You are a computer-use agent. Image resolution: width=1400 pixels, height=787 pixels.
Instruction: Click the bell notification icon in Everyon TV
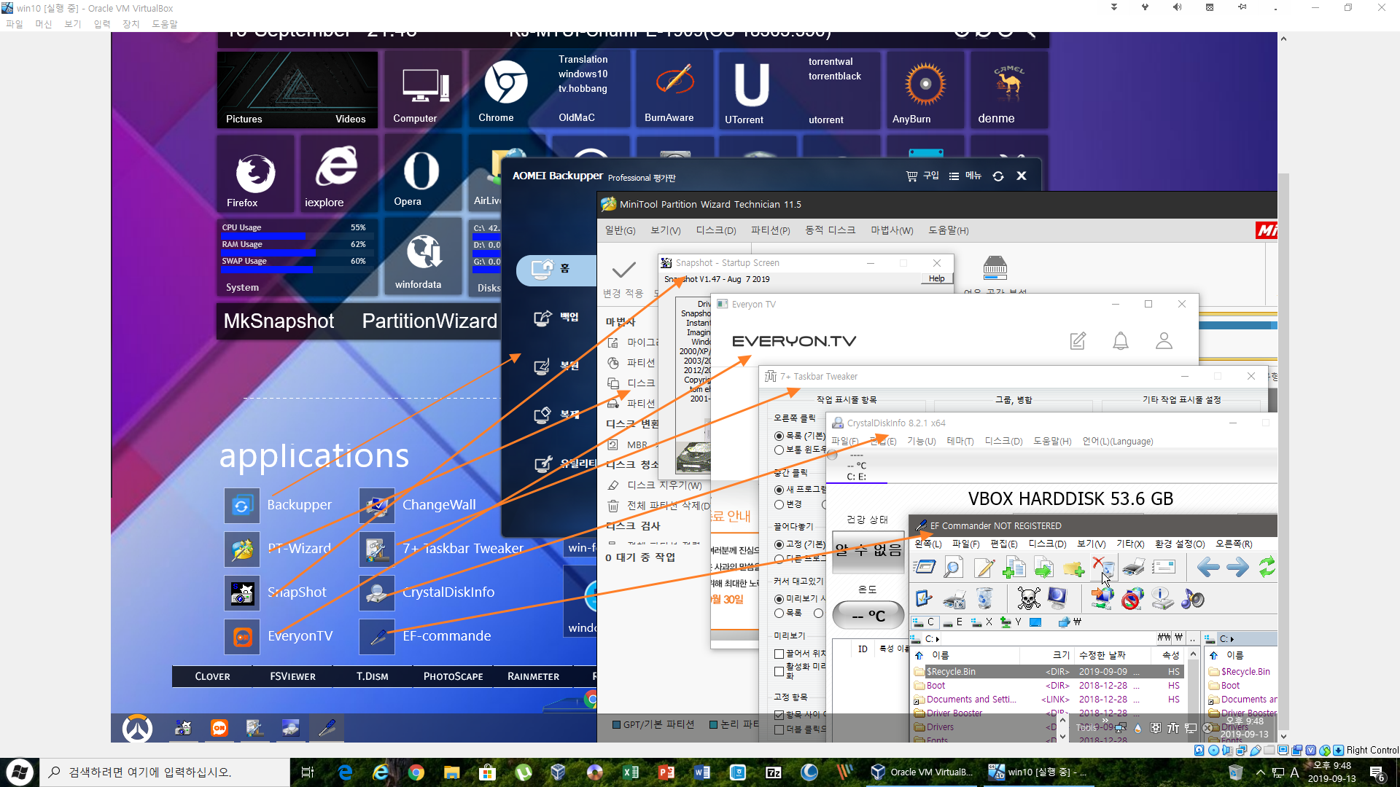coord(1121,340)
